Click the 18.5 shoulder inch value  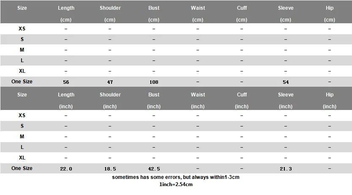pyautogui.click(x=110, y=169)
